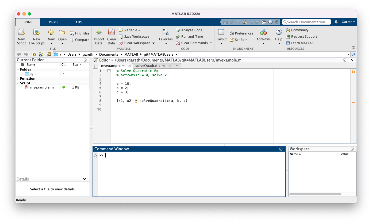Open the notifications bell
Viewport: 372px width, 223px height.
coord(336,22)
